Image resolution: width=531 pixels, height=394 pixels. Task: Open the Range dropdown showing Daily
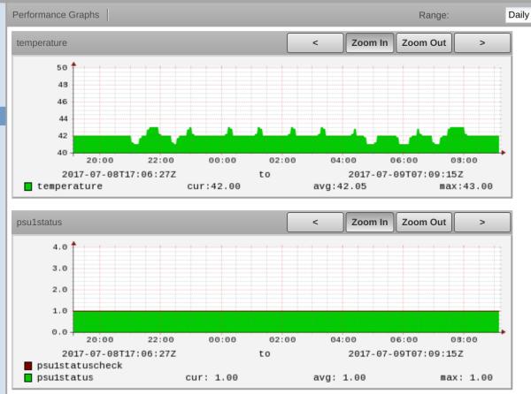[x=518, y=15]
